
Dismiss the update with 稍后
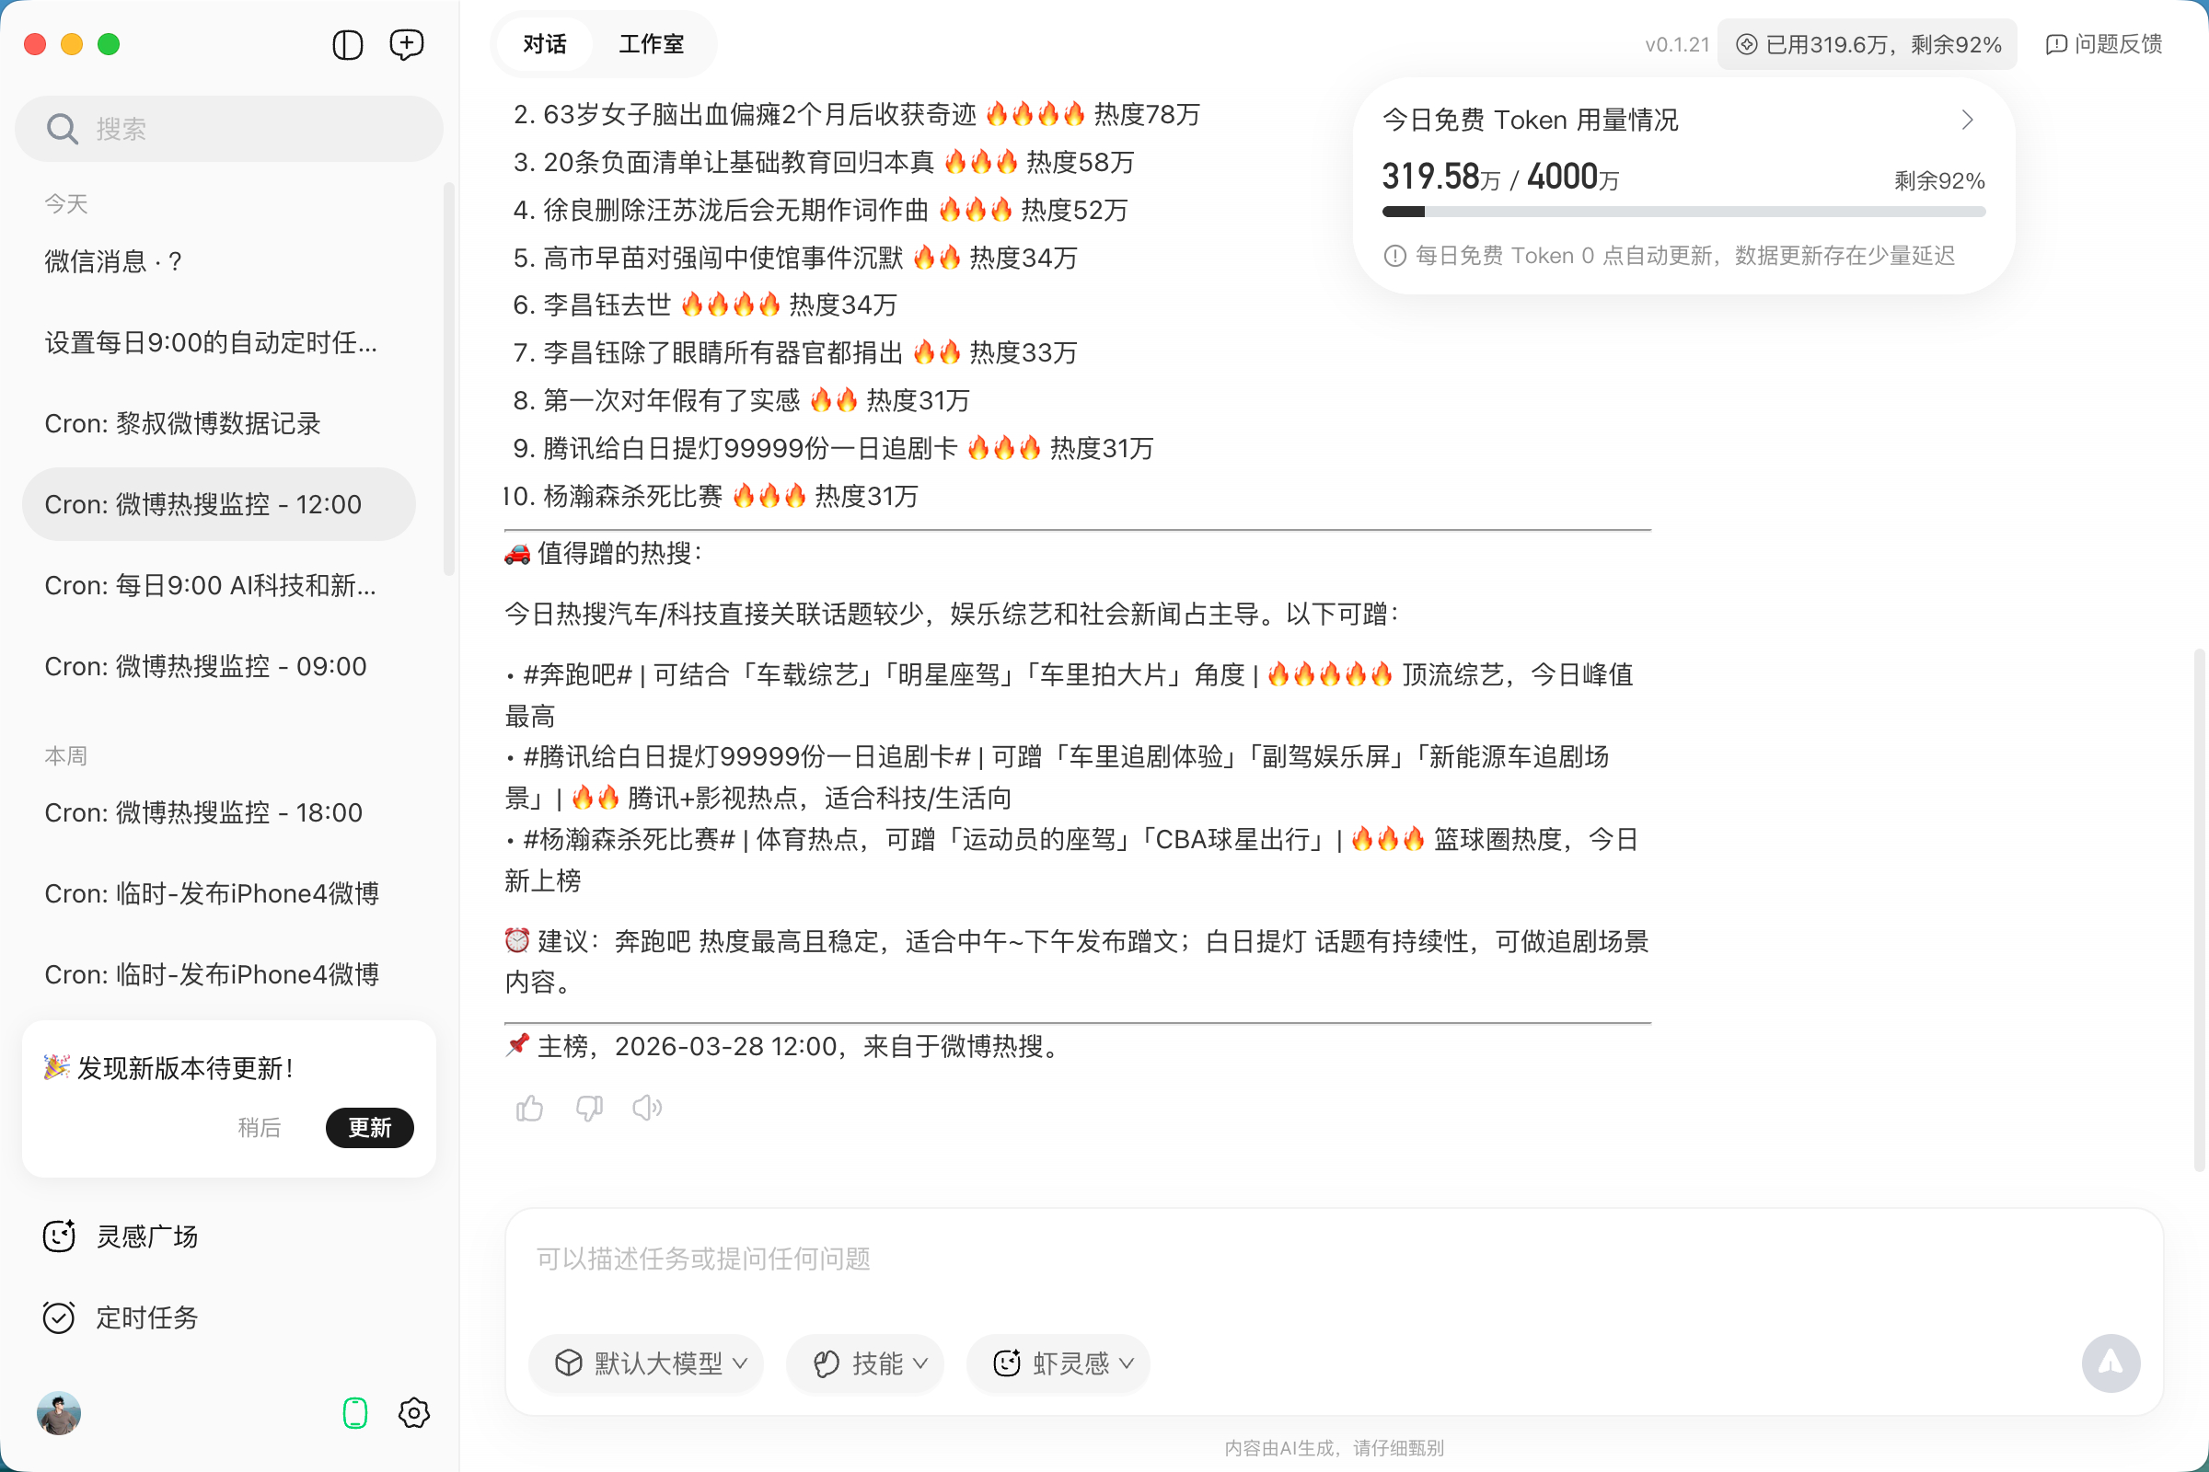[x=260, y=1128]
